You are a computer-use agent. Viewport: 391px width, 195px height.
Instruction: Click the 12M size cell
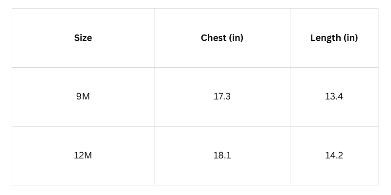[83, 156]
